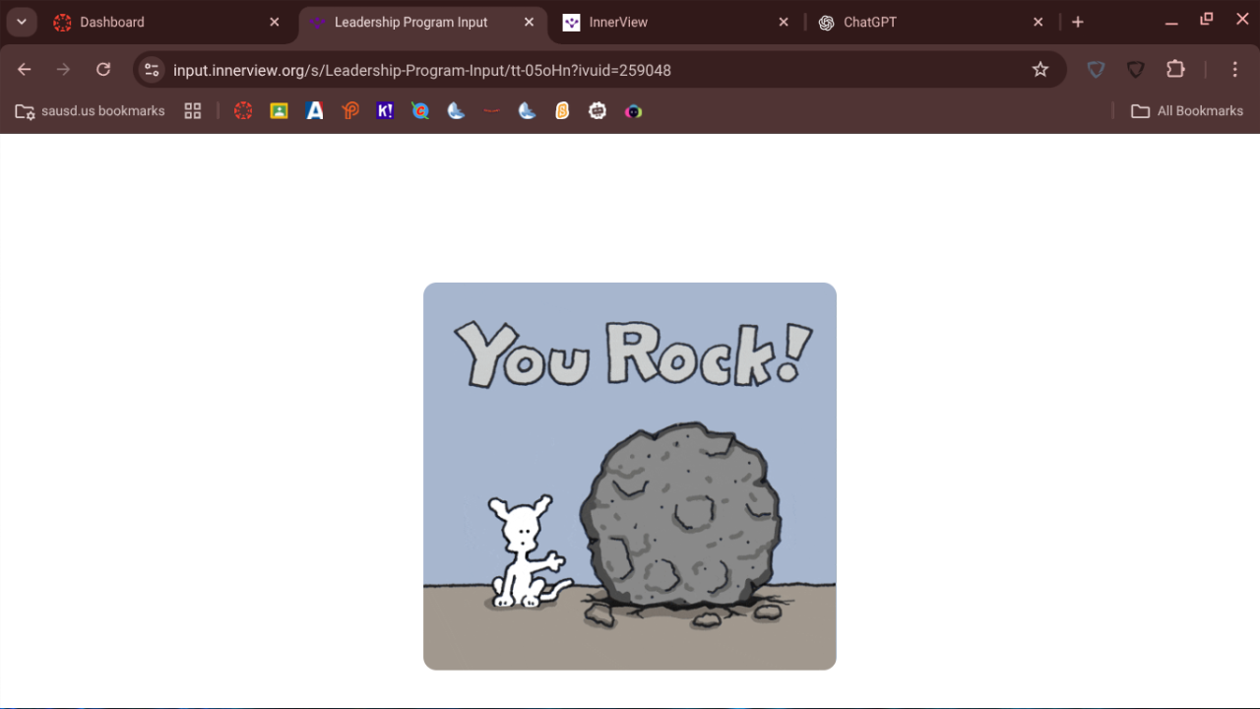This screenshot has width=1260, height=709.
Task: Open the orange B bookmark
Action: [562, 111]
